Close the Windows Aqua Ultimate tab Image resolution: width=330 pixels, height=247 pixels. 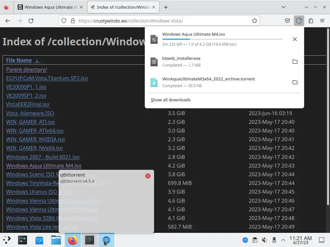(81, 7)
